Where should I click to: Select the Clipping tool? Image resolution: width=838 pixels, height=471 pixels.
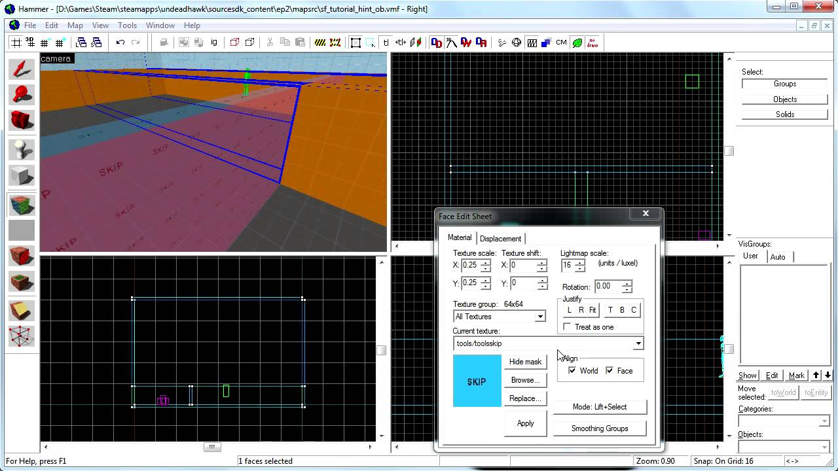coord(21,311)
